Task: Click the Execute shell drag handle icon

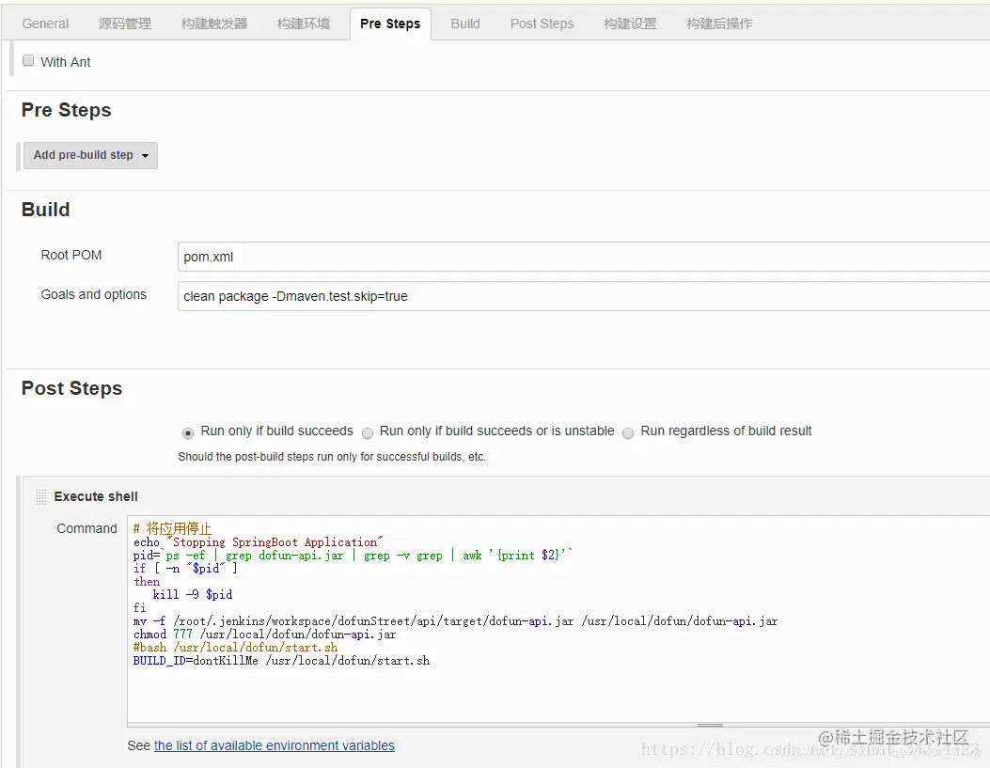Action: pos(40,496)
